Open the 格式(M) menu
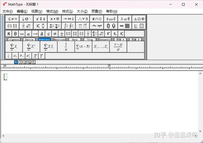The height and width of the screenshot is (143, 203). point(52,11)
